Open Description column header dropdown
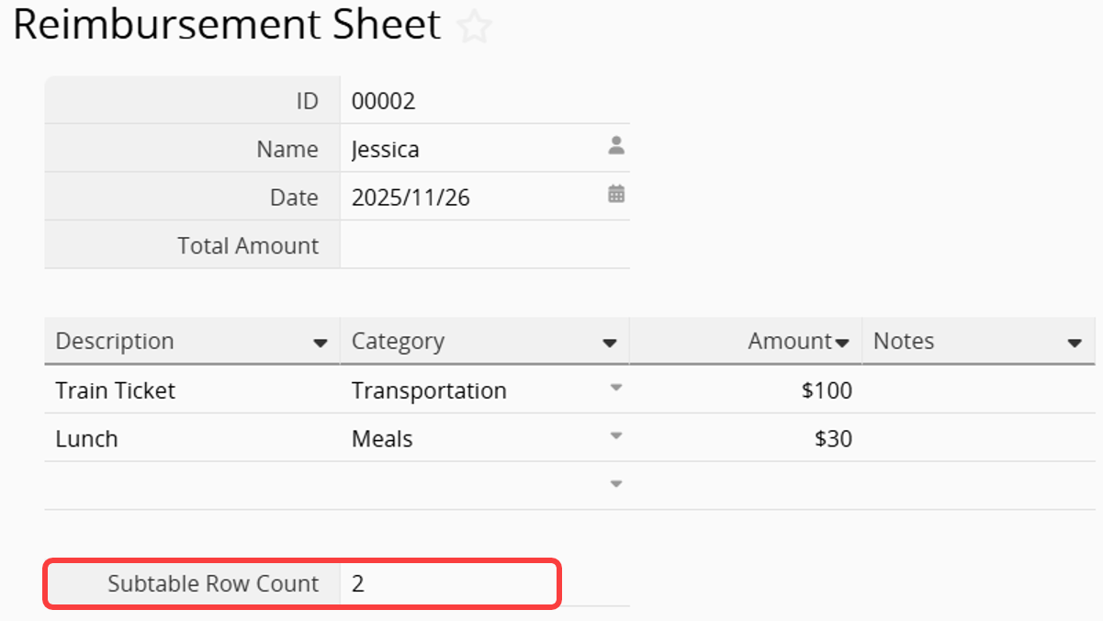The image size is (1103, 621). tap(320, 343)
